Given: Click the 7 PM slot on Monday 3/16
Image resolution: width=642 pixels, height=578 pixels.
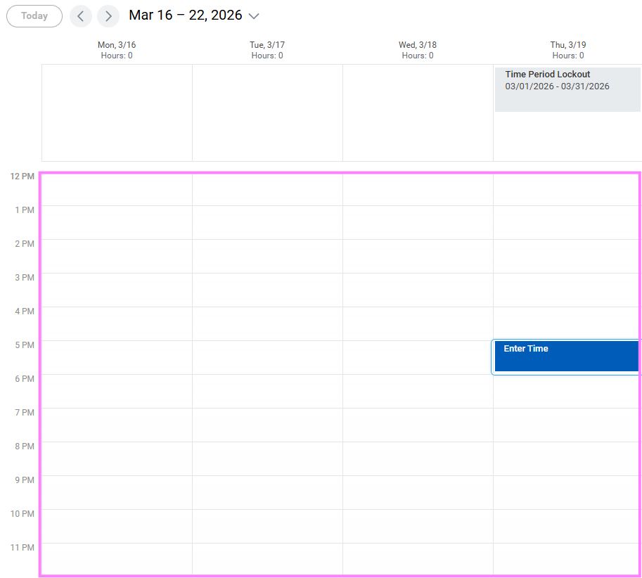Looking at the screenshot, I should (x=117, y=425).
